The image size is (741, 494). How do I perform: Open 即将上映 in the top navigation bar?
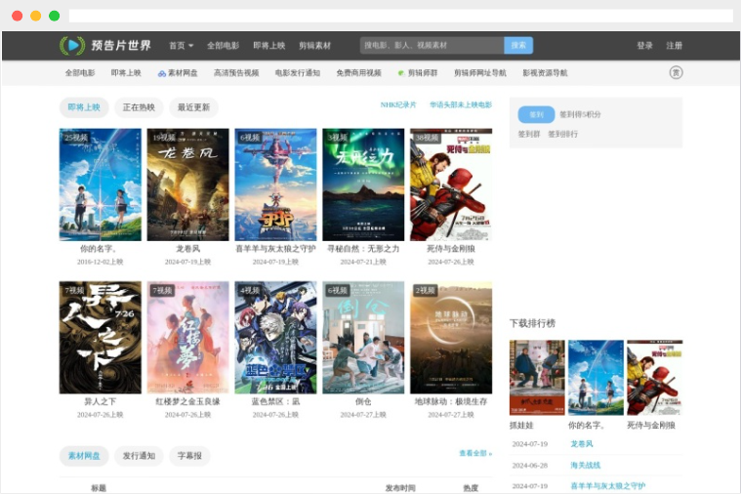pos(268,45)
